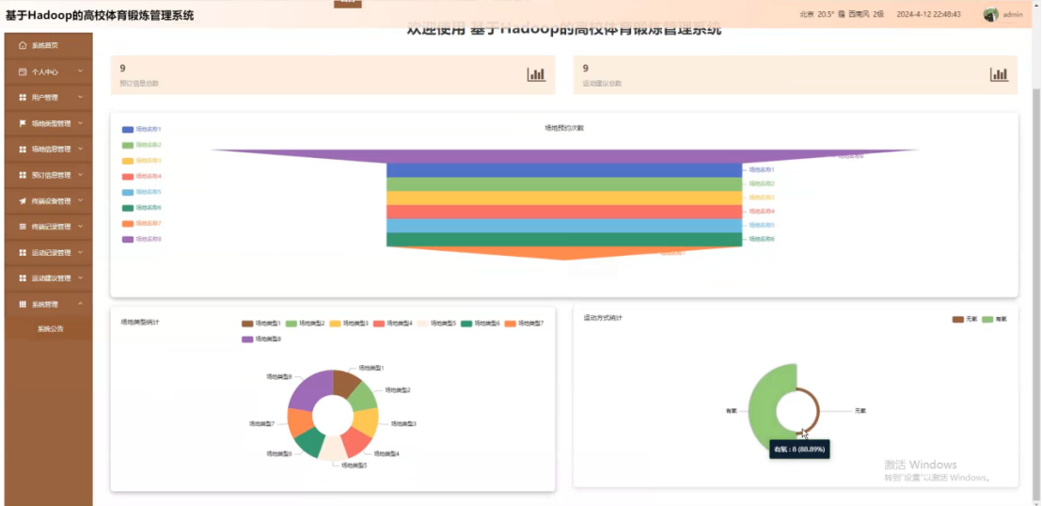Expand the 场地类型管理 chevron
The height and width of the screenshot is (506, 1042).
[81, 122]
